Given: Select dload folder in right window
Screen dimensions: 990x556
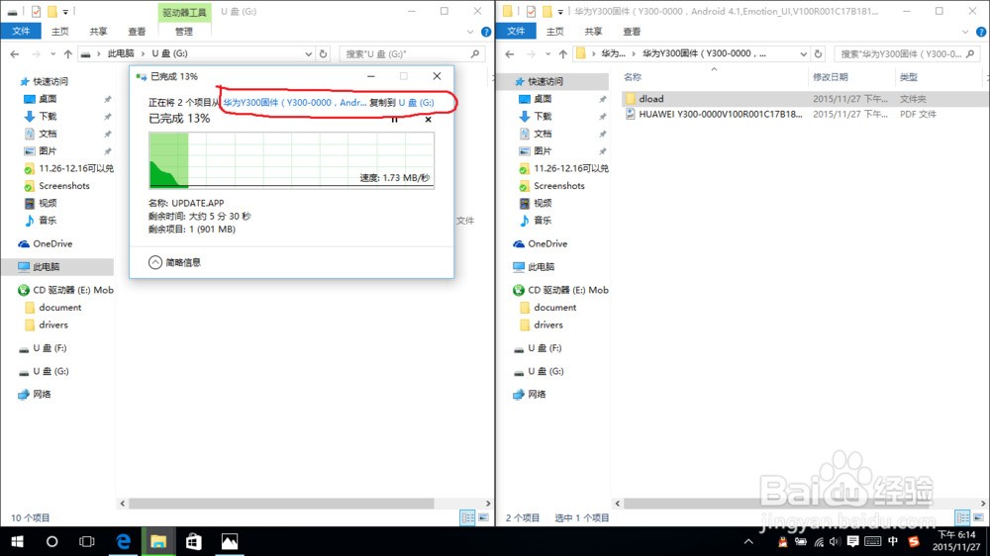Looking at the screenshot, I should click(651, 99).
